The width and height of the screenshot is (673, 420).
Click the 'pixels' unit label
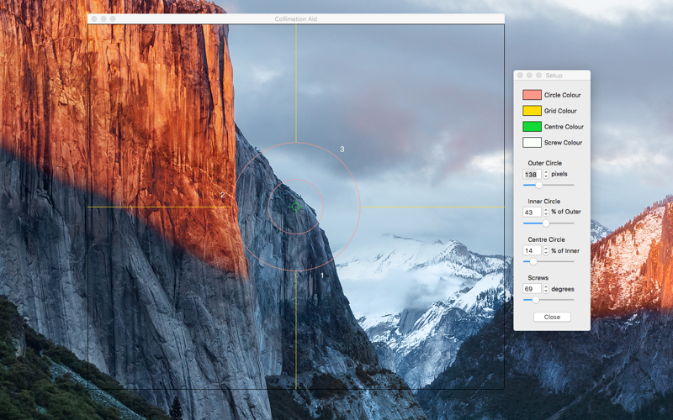559,174
